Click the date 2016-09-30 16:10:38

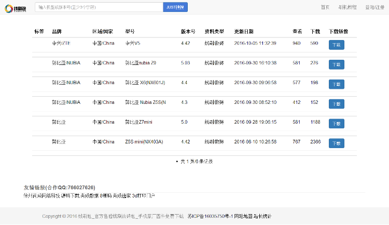(x=255, y=63)
